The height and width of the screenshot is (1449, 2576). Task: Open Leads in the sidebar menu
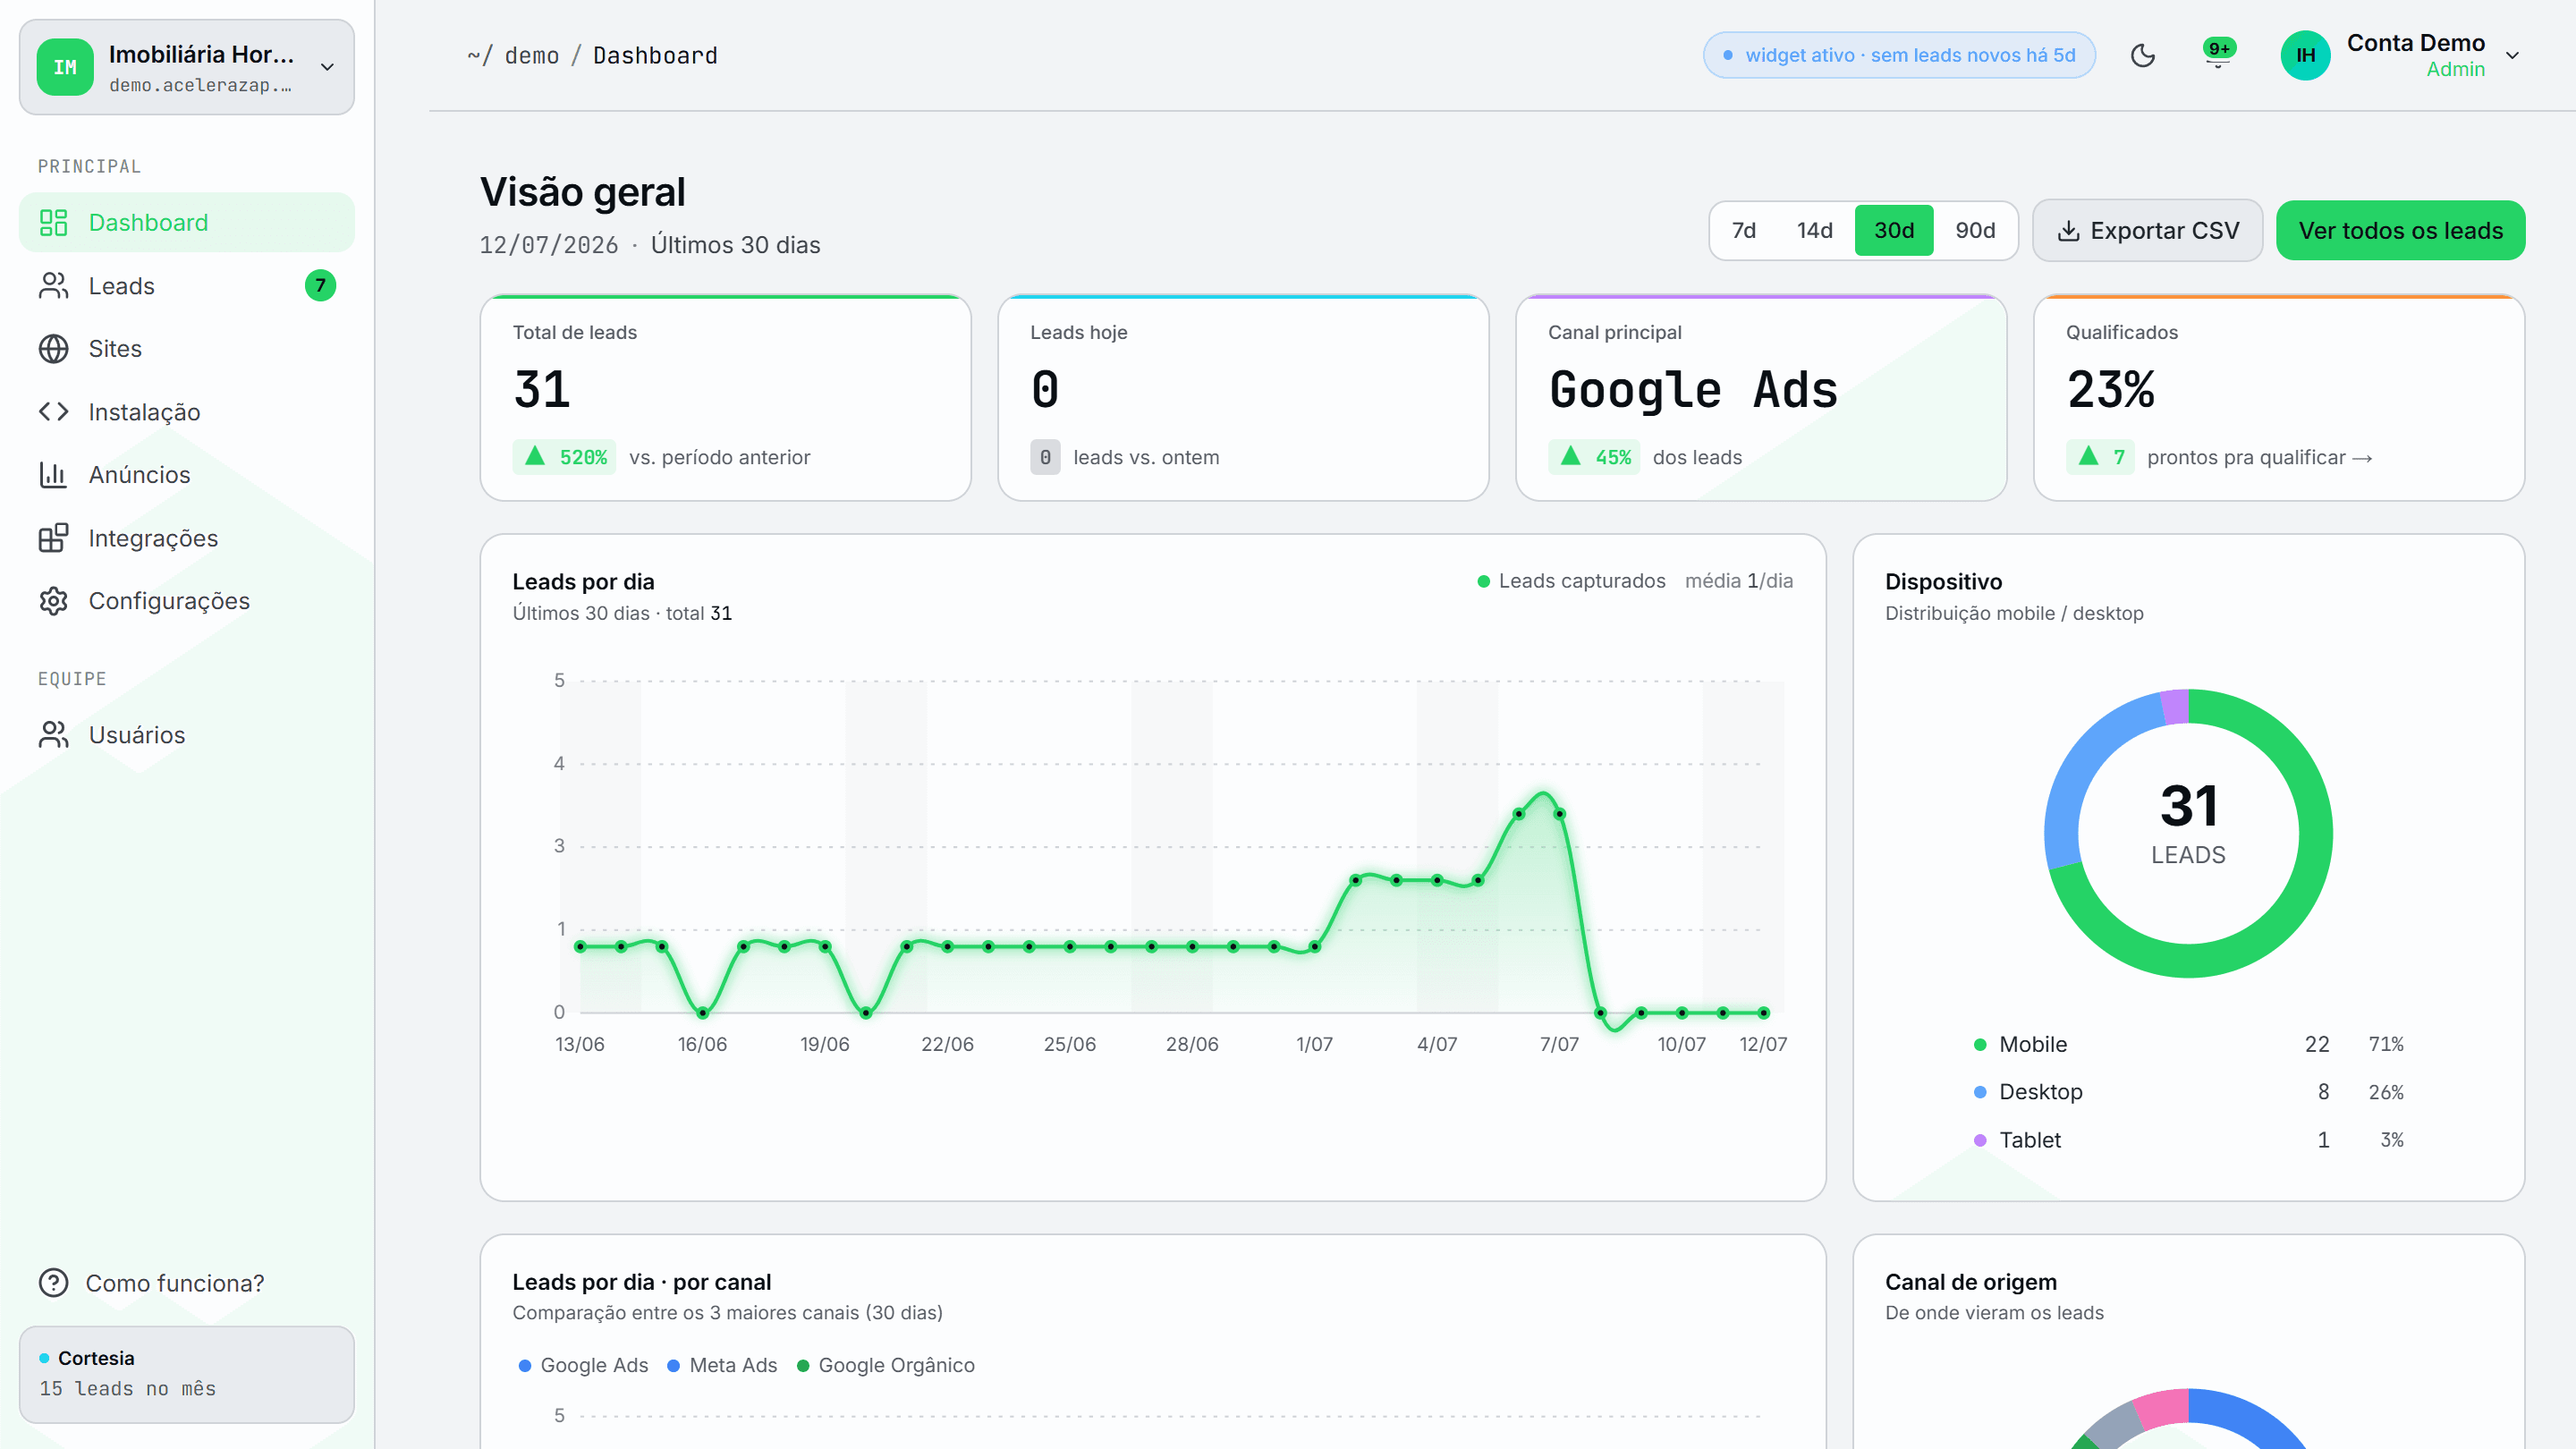coord(187,286)
